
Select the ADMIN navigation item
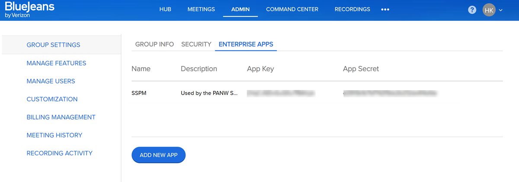click(240, 9)
